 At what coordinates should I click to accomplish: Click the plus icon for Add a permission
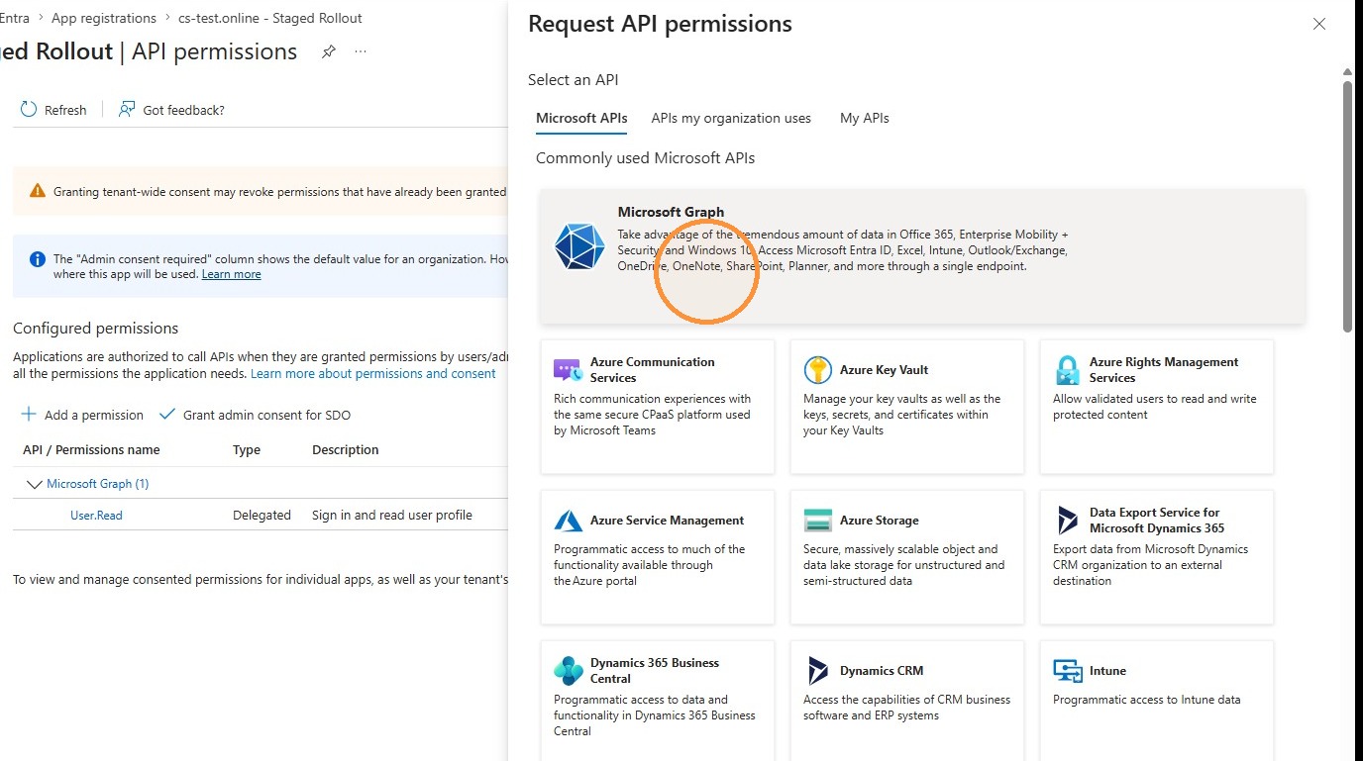coord(29,414)
